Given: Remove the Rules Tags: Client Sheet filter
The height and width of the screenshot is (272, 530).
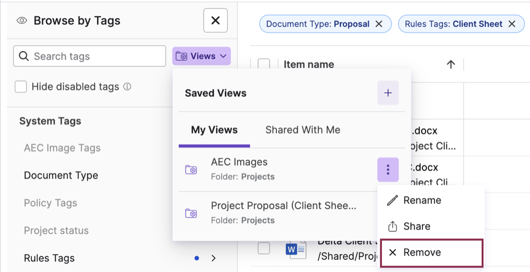Looking at the screenshot, I should click(x=512, y=24).
